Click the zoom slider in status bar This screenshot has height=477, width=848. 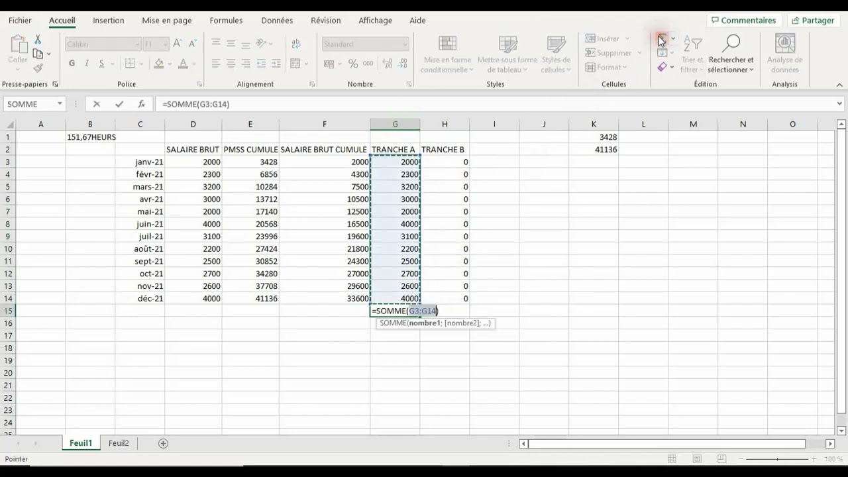[x=777, y=459]
